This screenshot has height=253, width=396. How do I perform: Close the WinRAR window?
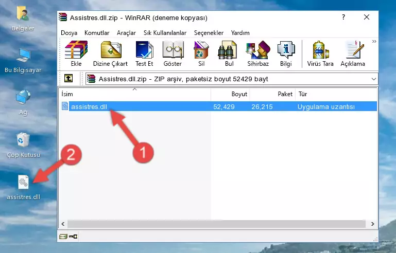pos(367,17)
